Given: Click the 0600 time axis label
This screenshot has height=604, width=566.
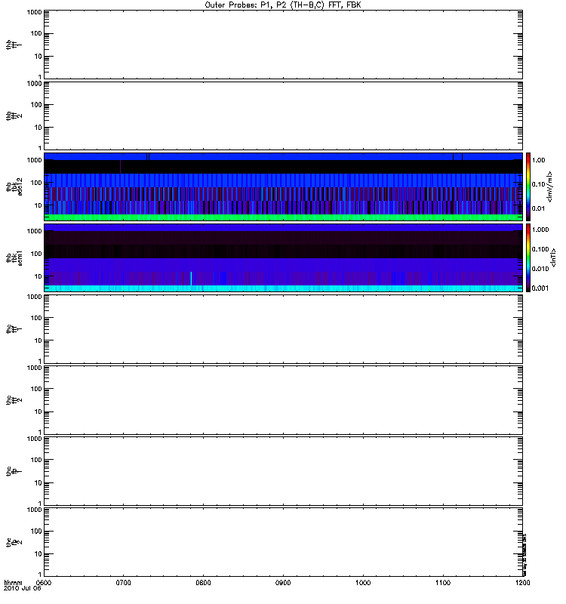Looking at the screenshot, I should tap(44, 582).
